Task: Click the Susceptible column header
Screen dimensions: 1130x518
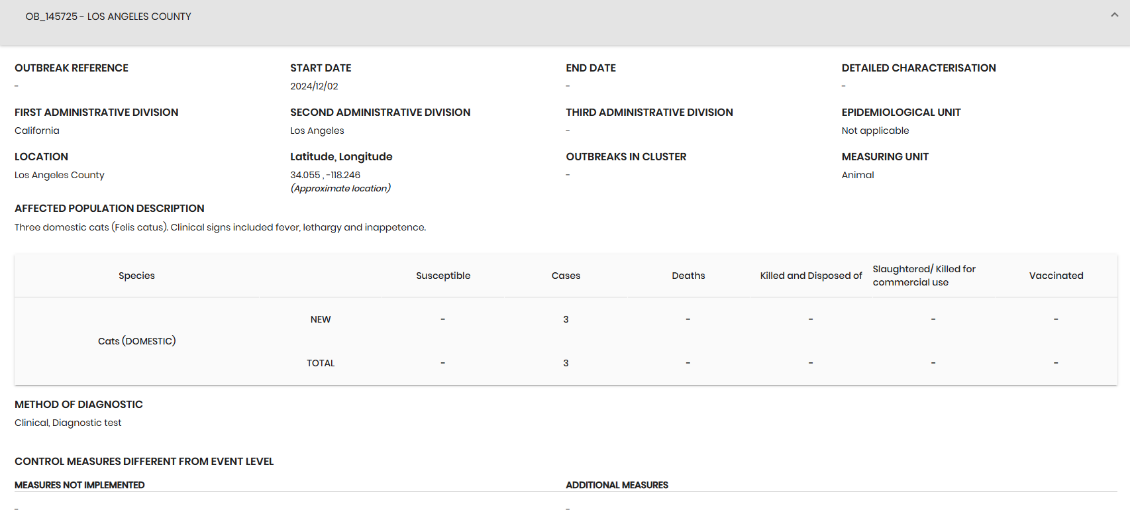Action: coord(443,276)
